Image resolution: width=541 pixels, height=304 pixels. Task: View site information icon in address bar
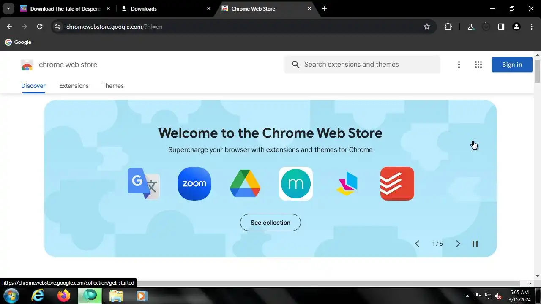click(x=58, y=27)
